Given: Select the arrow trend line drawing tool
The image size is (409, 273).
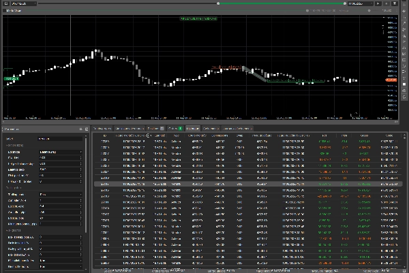Looking at the screenshot, I should (404, 23).
